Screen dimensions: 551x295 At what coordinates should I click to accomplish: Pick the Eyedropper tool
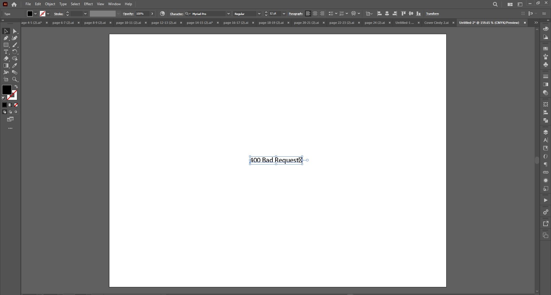[15, 65]
